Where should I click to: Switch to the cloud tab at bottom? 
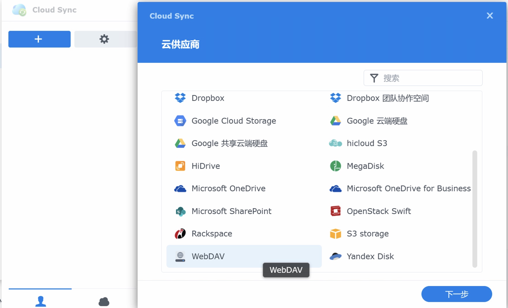point(104,302)
